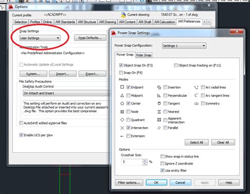Enable the Quadrant snap mode checkbox
The width and height of the screenshot is (250, 194).
[128, 120]
